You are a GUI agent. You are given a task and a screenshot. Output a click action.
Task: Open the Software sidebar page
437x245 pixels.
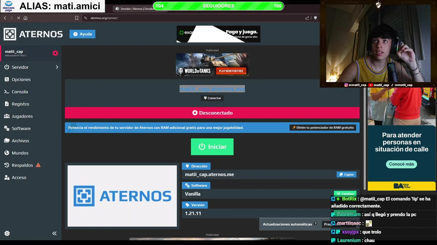pyautogui.click(x=21, y=128)
